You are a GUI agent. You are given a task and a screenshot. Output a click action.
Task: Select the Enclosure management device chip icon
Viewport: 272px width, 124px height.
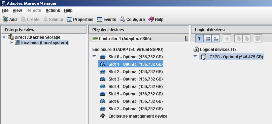tap(103, 116)
